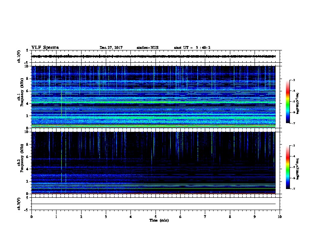Click the "-7" label on ch.2 color bar
Screen dimensions: 315x243
coord(293,189)
